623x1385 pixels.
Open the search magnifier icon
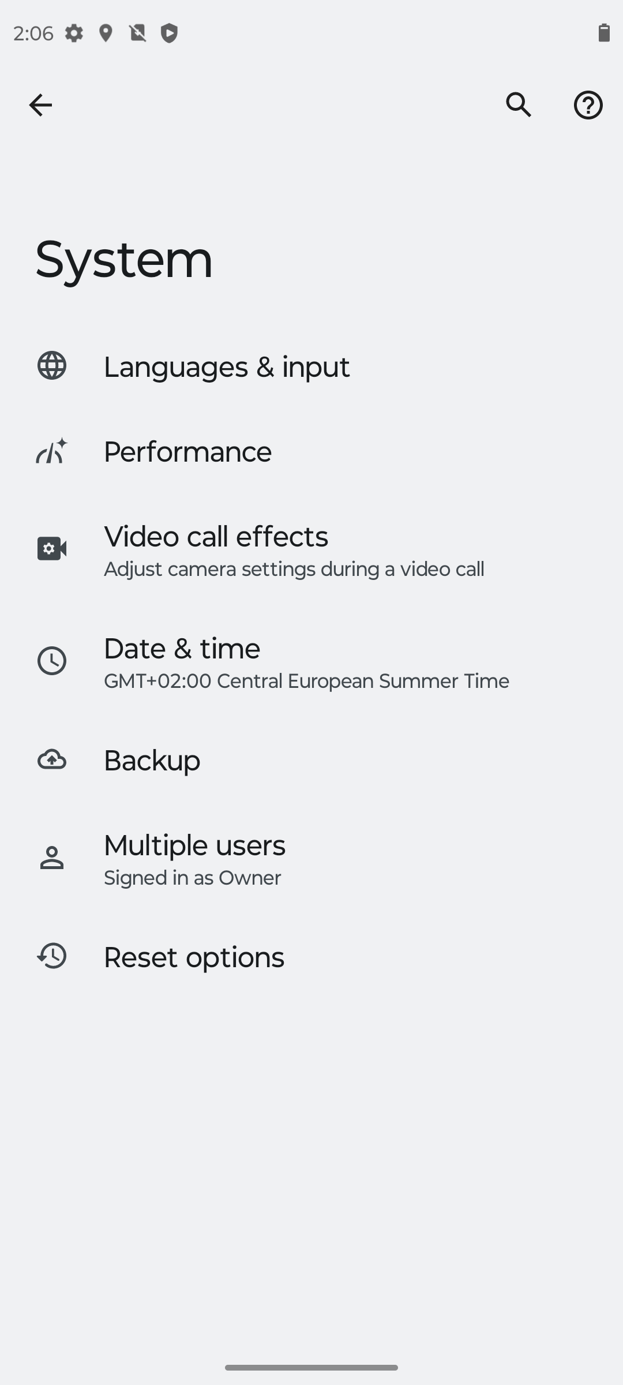point(519,105)
